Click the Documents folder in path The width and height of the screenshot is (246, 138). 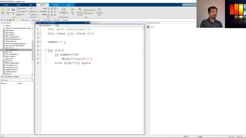pyautogui.click(x=47, y=20)
